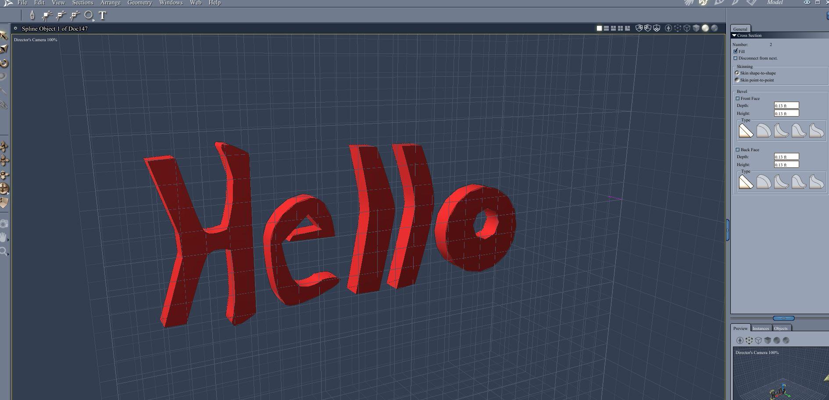Image resolution: width=829 pixels, height=400 pixels.
Task: Open the File menu
Action: (x=22, y=3)
